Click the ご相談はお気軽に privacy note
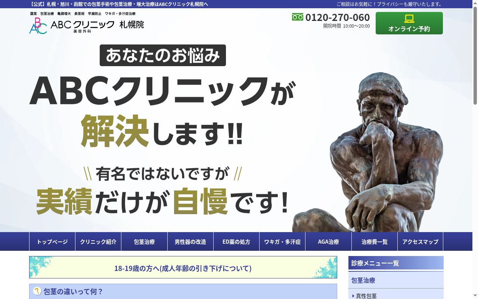Image resolution: width=478 pixels, height=299 pixels. coord(389,4)
